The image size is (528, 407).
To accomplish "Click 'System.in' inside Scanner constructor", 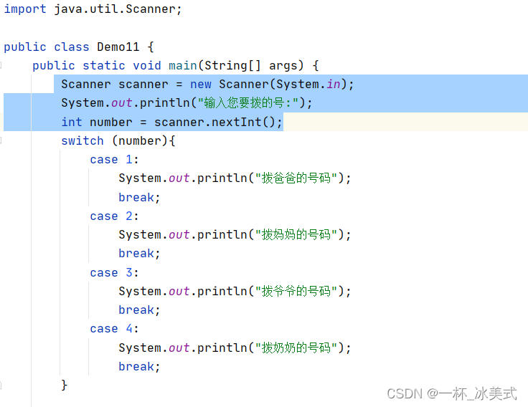I will pyautogui.click(x=308, y=84).
